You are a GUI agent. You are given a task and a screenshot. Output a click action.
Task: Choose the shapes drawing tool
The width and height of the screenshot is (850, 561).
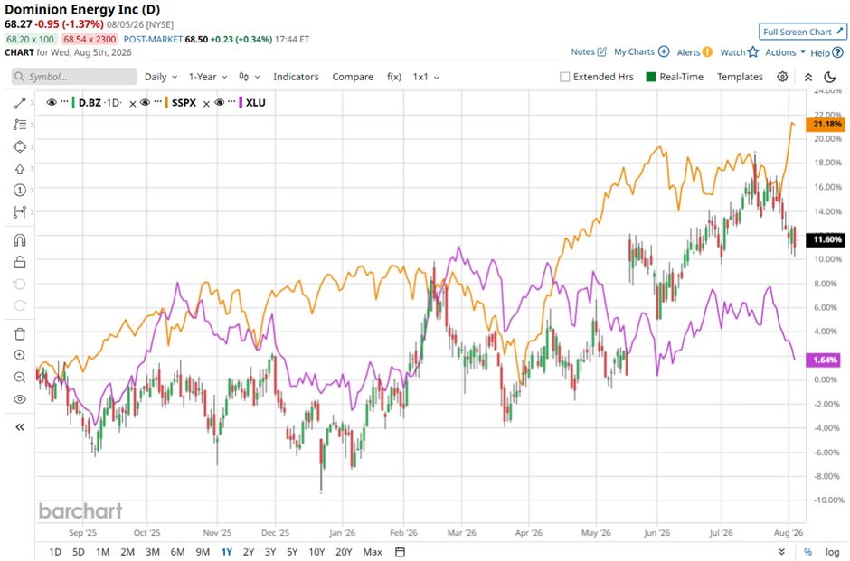pos(20,146)
